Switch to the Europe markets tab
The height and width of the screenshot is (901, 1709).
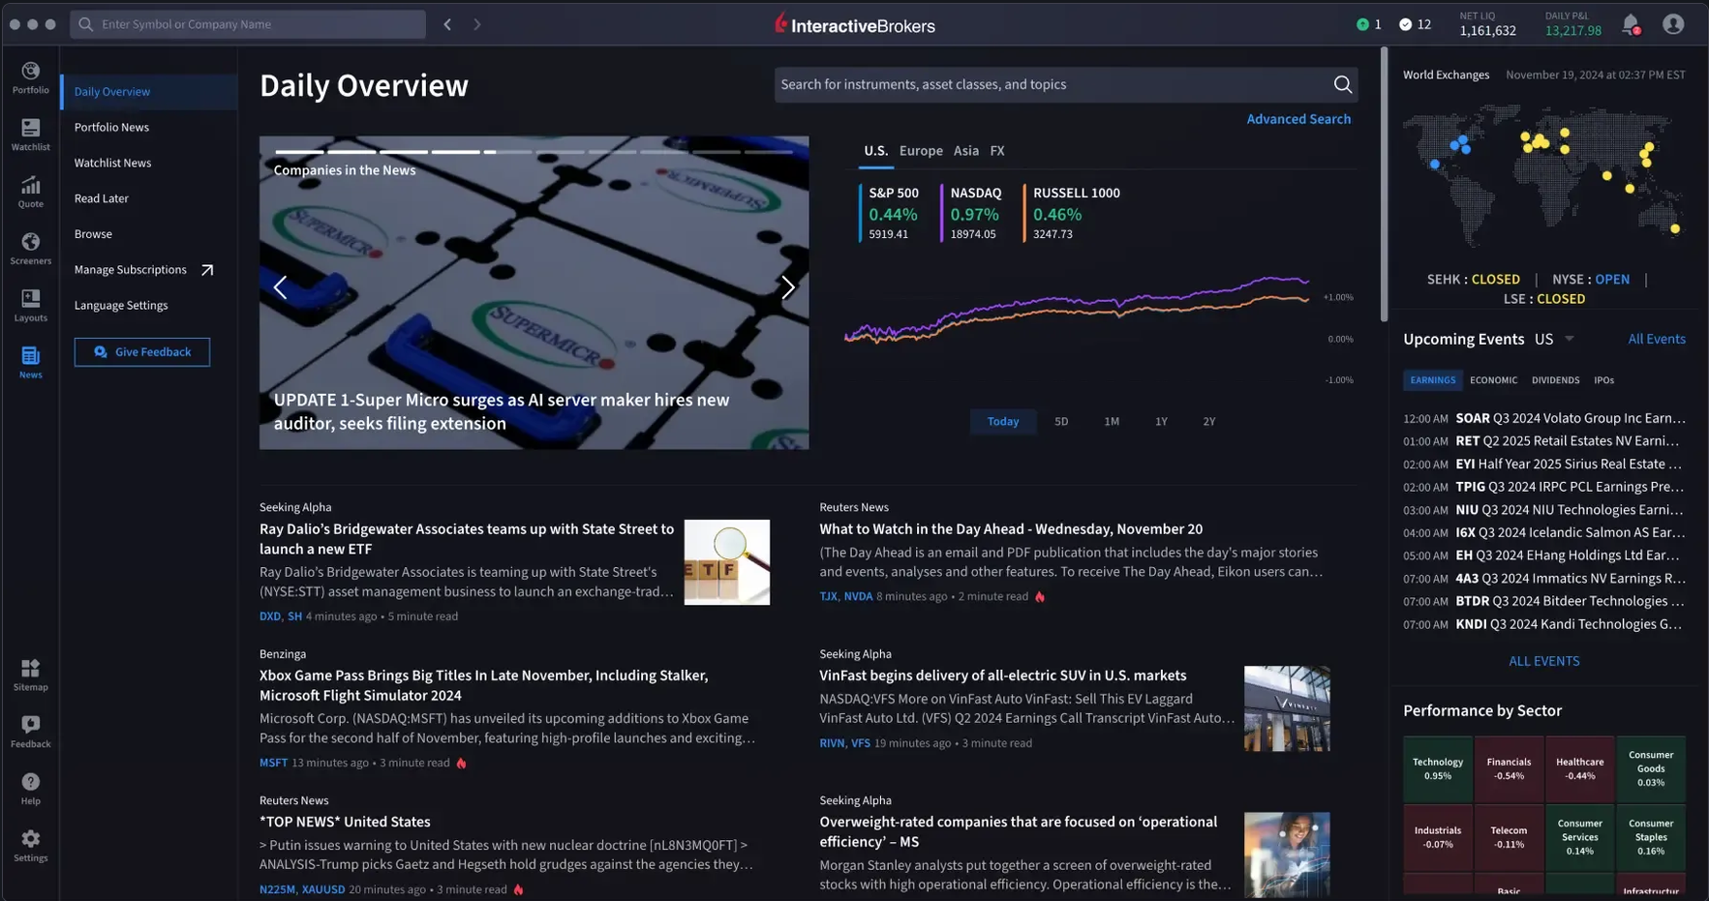(x=921, y=151)
